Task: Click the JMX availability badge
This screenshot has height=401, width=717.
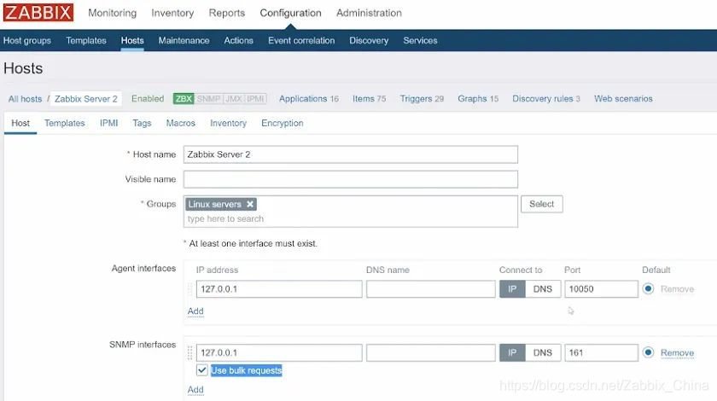Action: coord(234,99)
